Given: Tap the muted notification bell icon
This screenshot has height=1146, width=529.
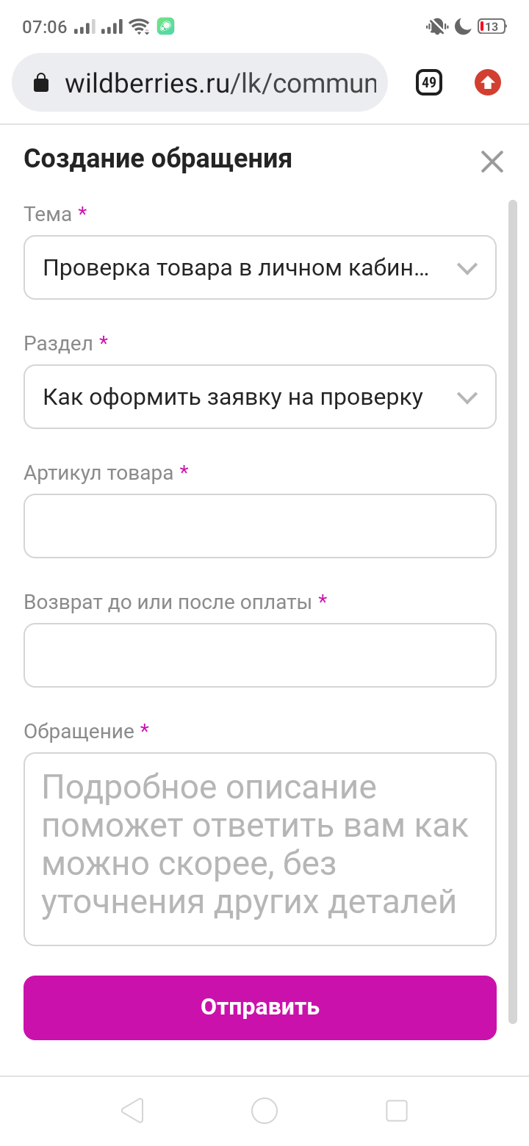Looking at the screenshot, I should (436, 27).
